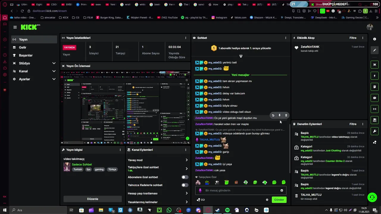Click the Düzenle button
Image resolution: width=381 pixels, height=214 pixels.
(x=93, y=199)
